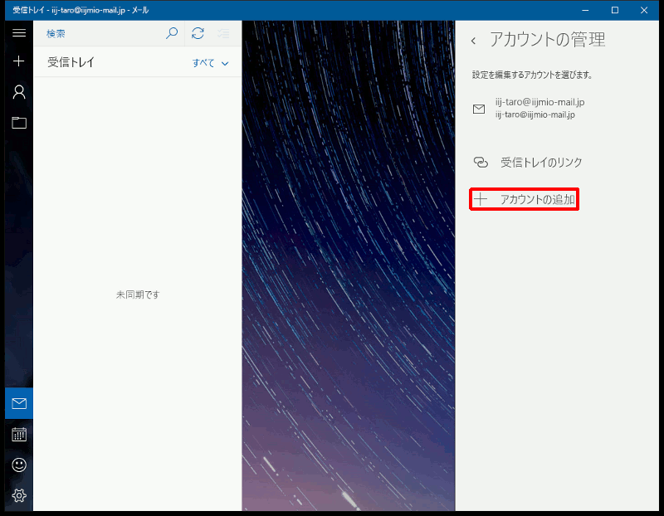Close the Mail window
Image resolution: width=664 pixels, height=516 pixels.
(x=644, y=10)
